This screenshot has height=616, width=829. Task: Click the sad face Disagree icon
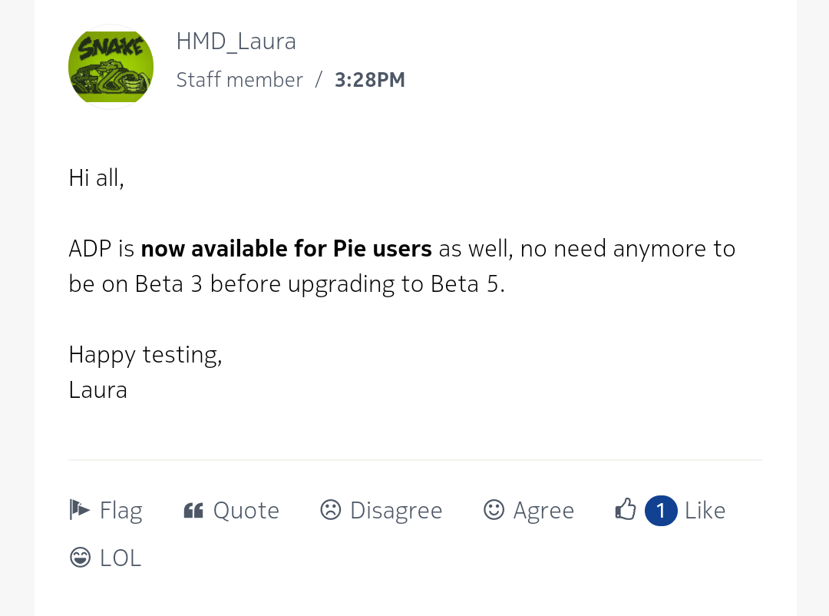[330, 510]
